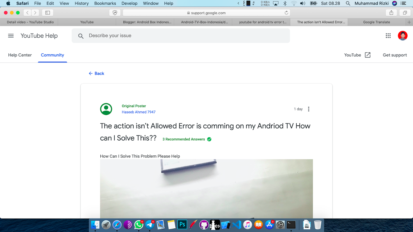Select the Community tab
The width and height of the screenshot is (413, 232).
52,55
